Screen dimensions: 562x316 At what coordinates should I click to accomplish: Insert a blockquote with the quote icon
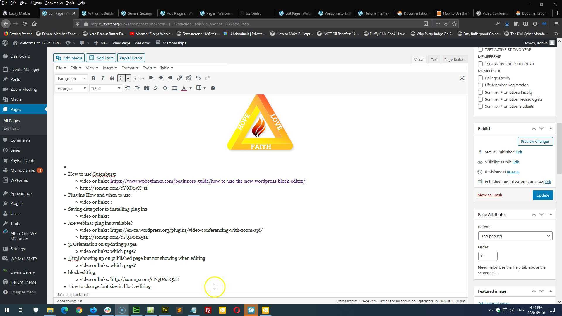click(112, 78)
